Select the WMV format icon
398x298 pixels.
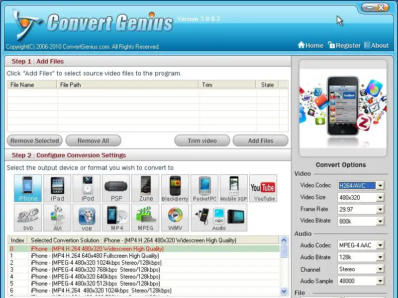coord(175,218)
